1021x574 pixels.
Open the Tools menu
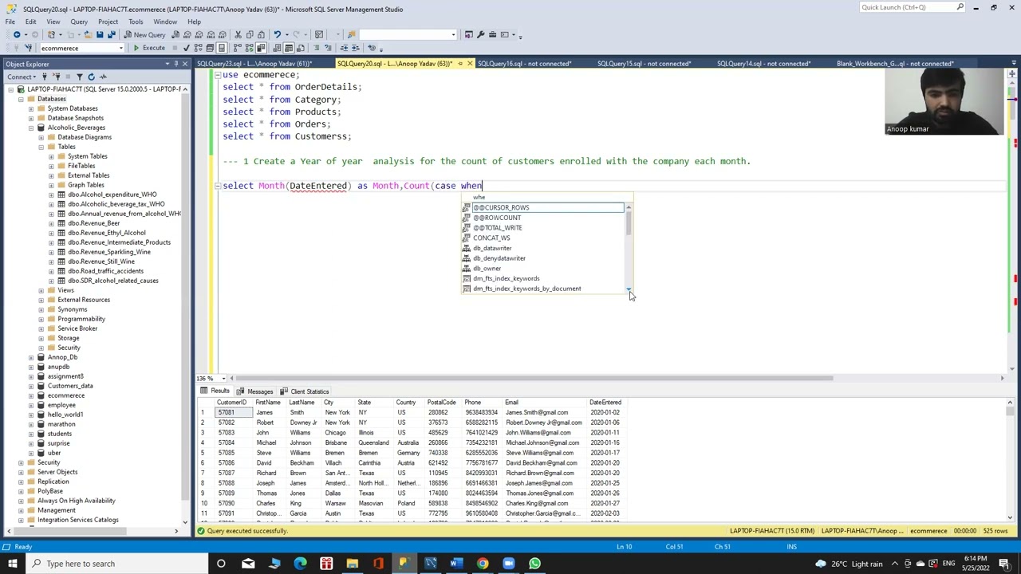pos(136,22)
